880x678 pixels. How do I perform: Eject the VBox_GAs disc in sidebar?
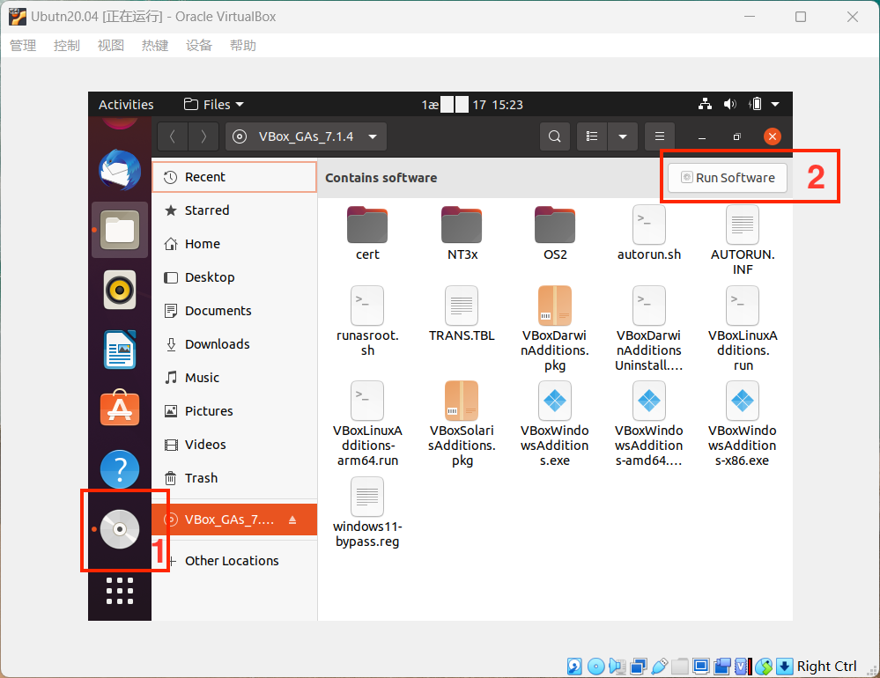pos(292,520)
